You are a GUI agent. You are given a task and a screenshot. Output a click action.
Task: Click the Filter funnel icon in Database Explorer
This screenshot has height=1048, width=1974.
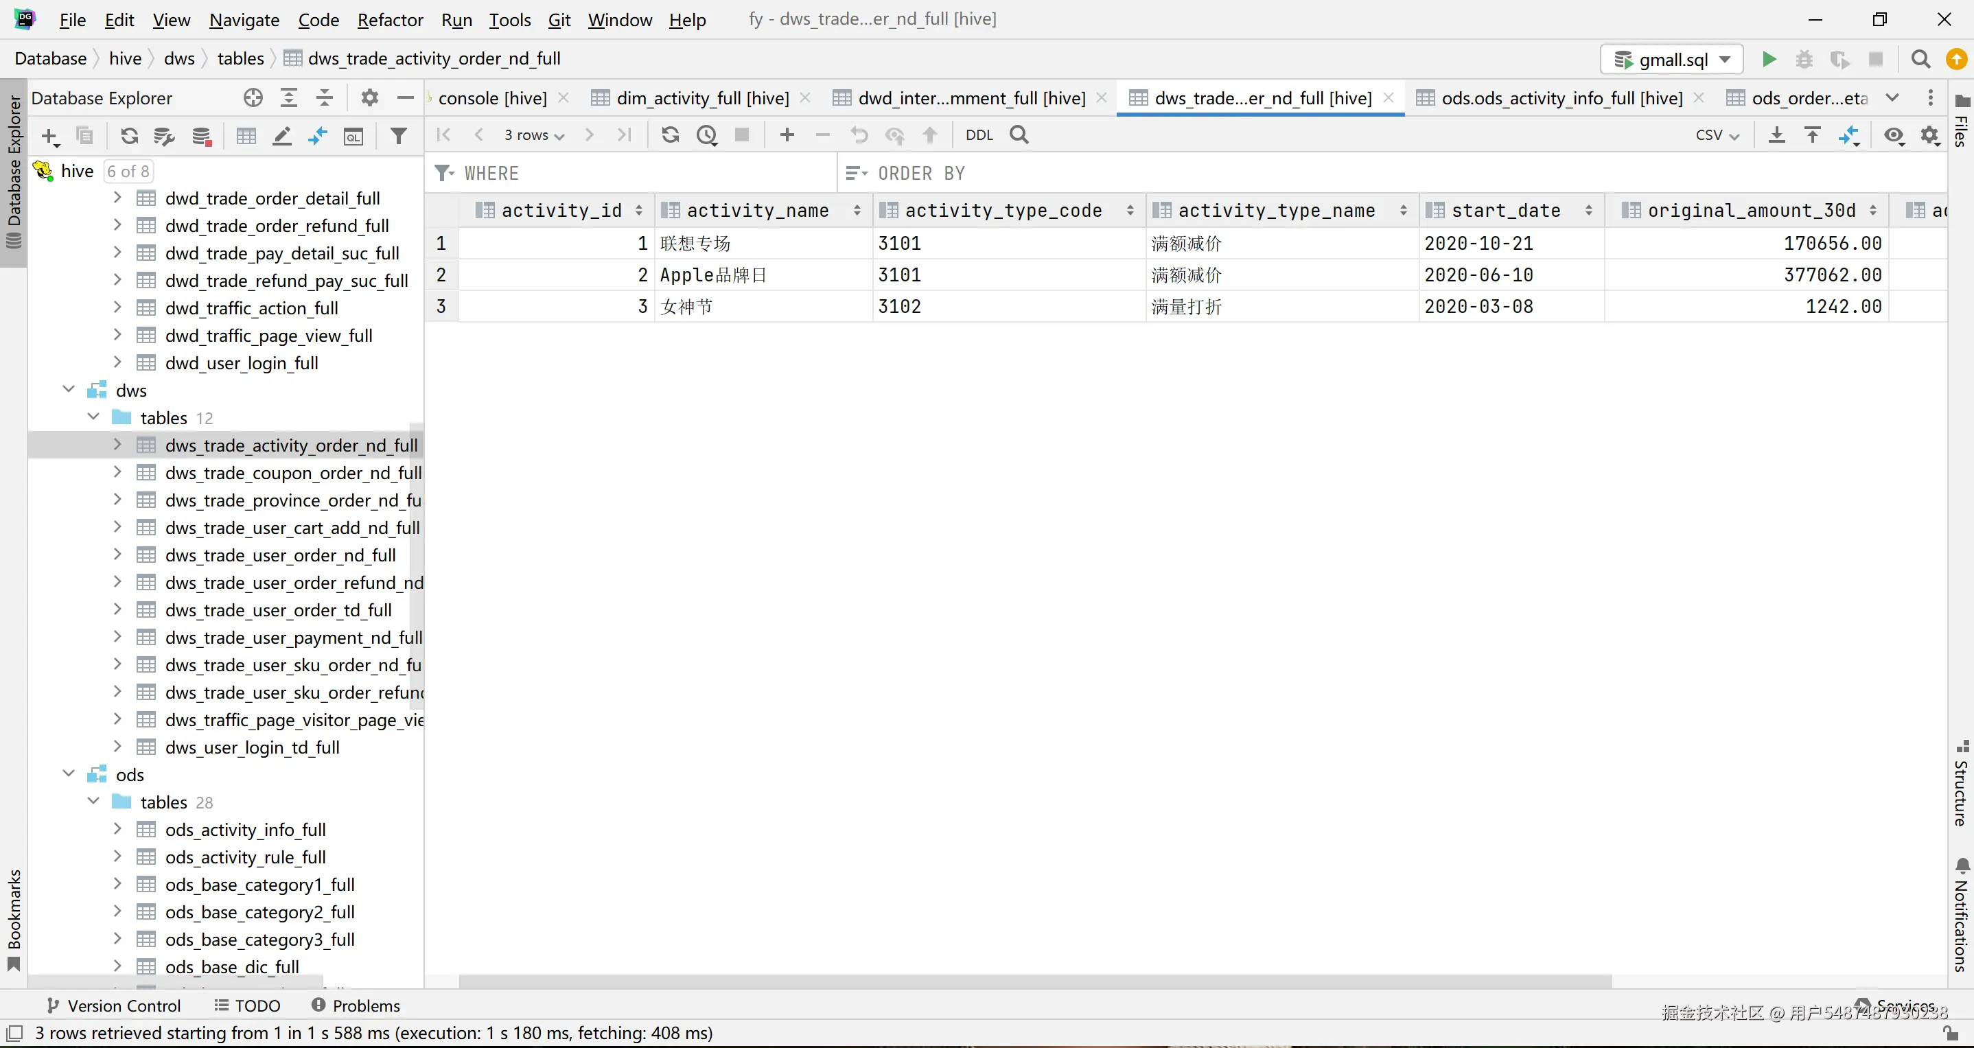point(399,137)
